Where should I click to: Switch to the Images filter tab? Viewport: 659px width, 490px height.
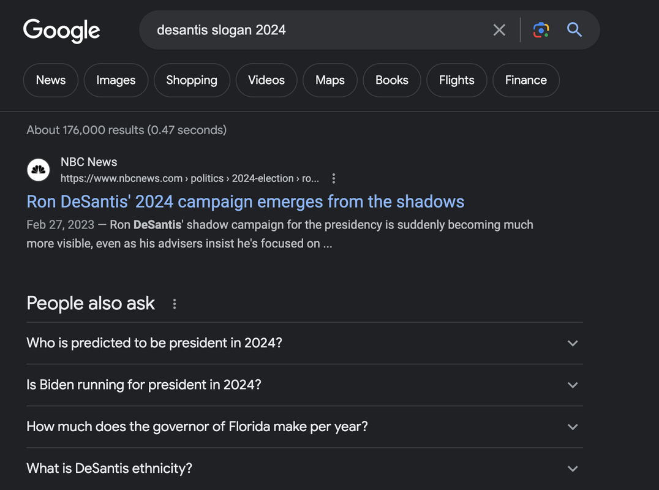tap(116, 80)
